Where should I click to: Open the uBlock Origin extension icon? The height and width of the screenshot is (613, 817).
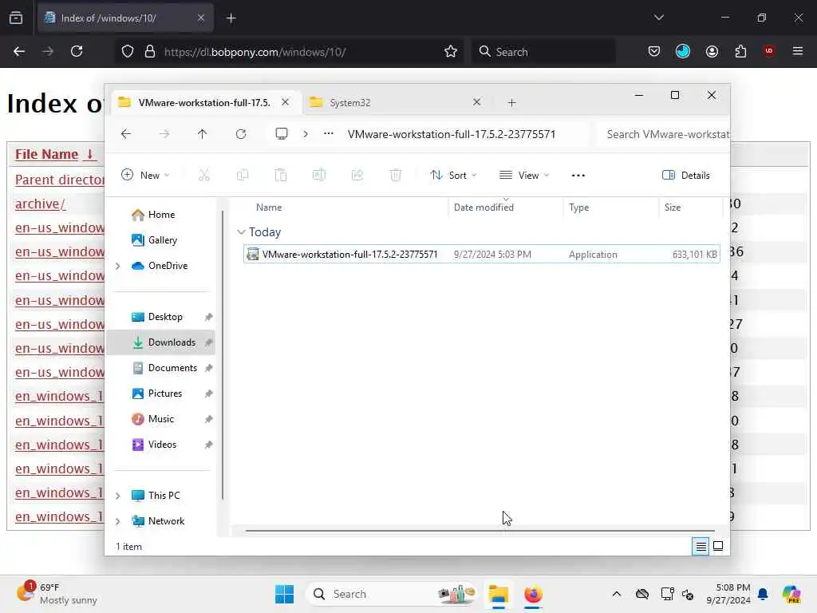768,51
